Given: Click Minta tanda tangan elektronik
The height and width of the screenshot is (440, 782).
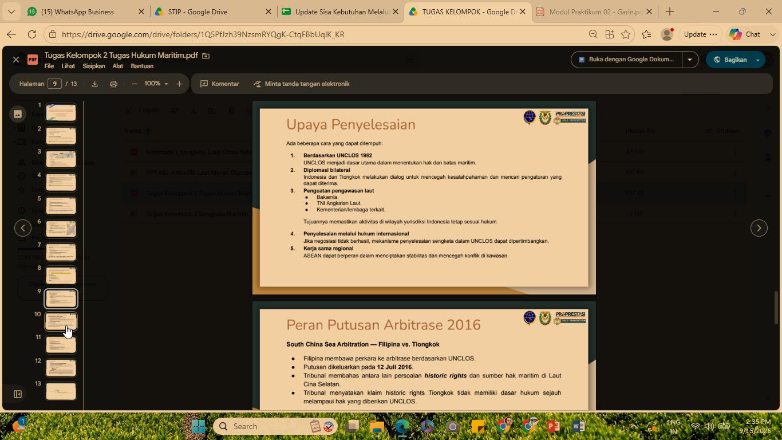Looking at the screenshot, I should [302, 84].
